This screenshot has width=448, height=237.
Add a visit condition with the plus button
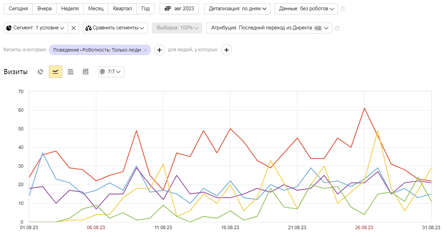159,50
